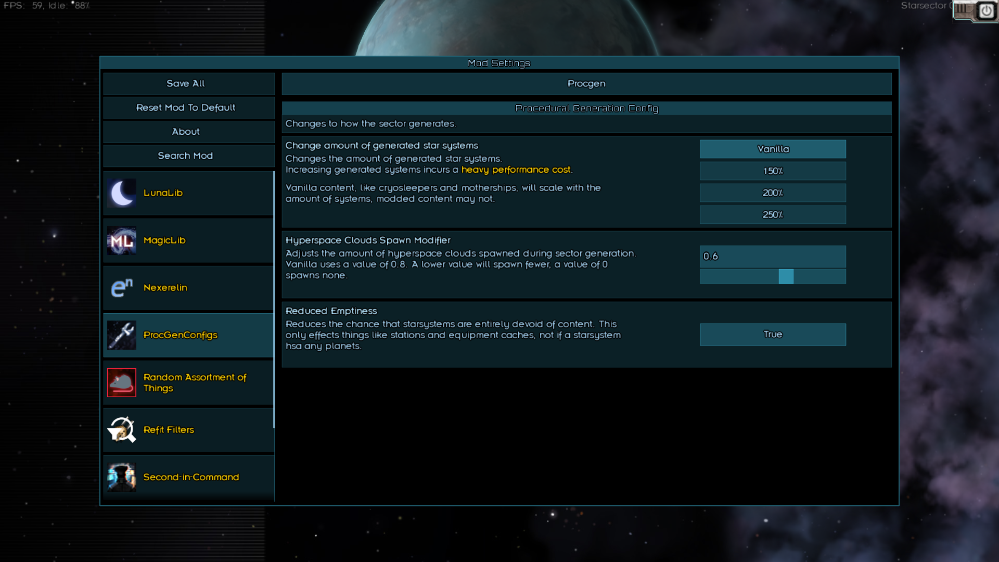Select 250% star system amount

[x=773, y=215]
